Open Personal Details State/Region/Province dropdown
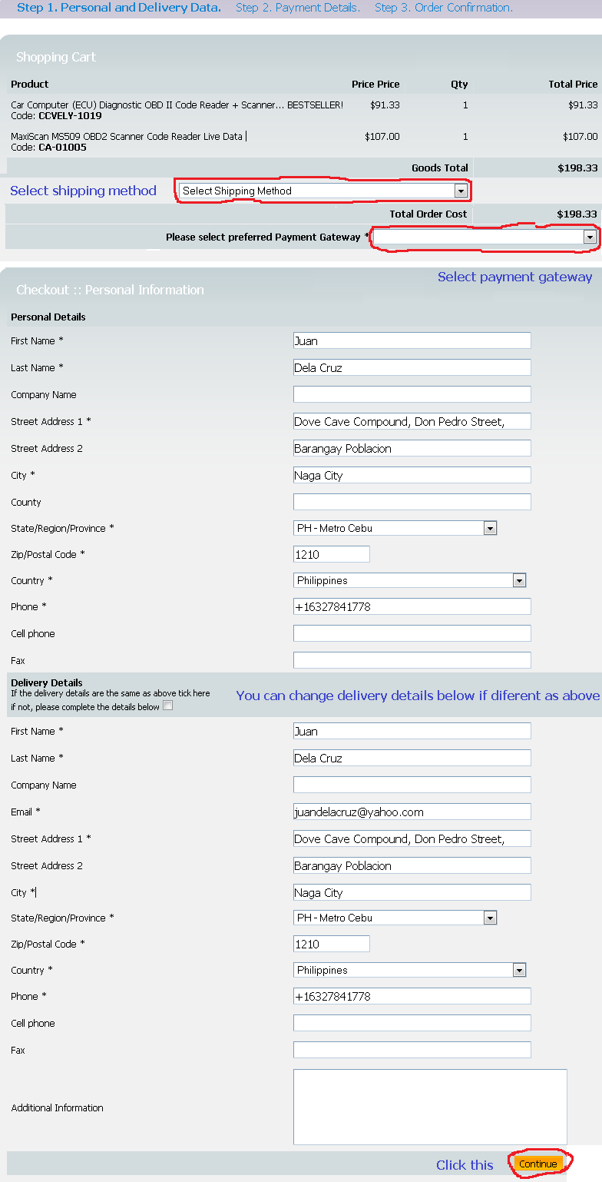The height and width of the screenshot is (1182, 602). [396, 528]
